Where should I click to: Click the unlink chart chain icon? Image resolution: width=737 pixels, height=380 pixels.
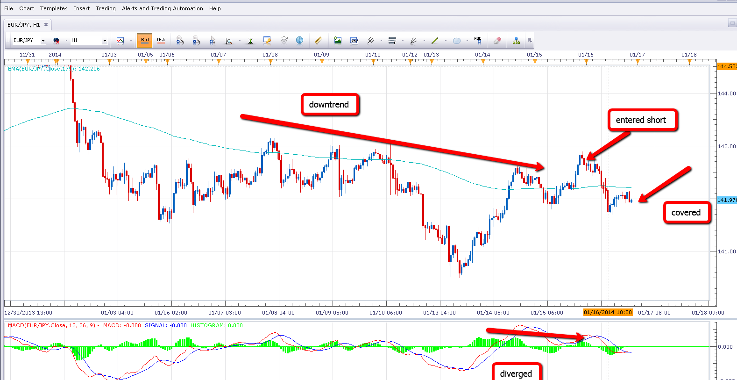(56, 41)
